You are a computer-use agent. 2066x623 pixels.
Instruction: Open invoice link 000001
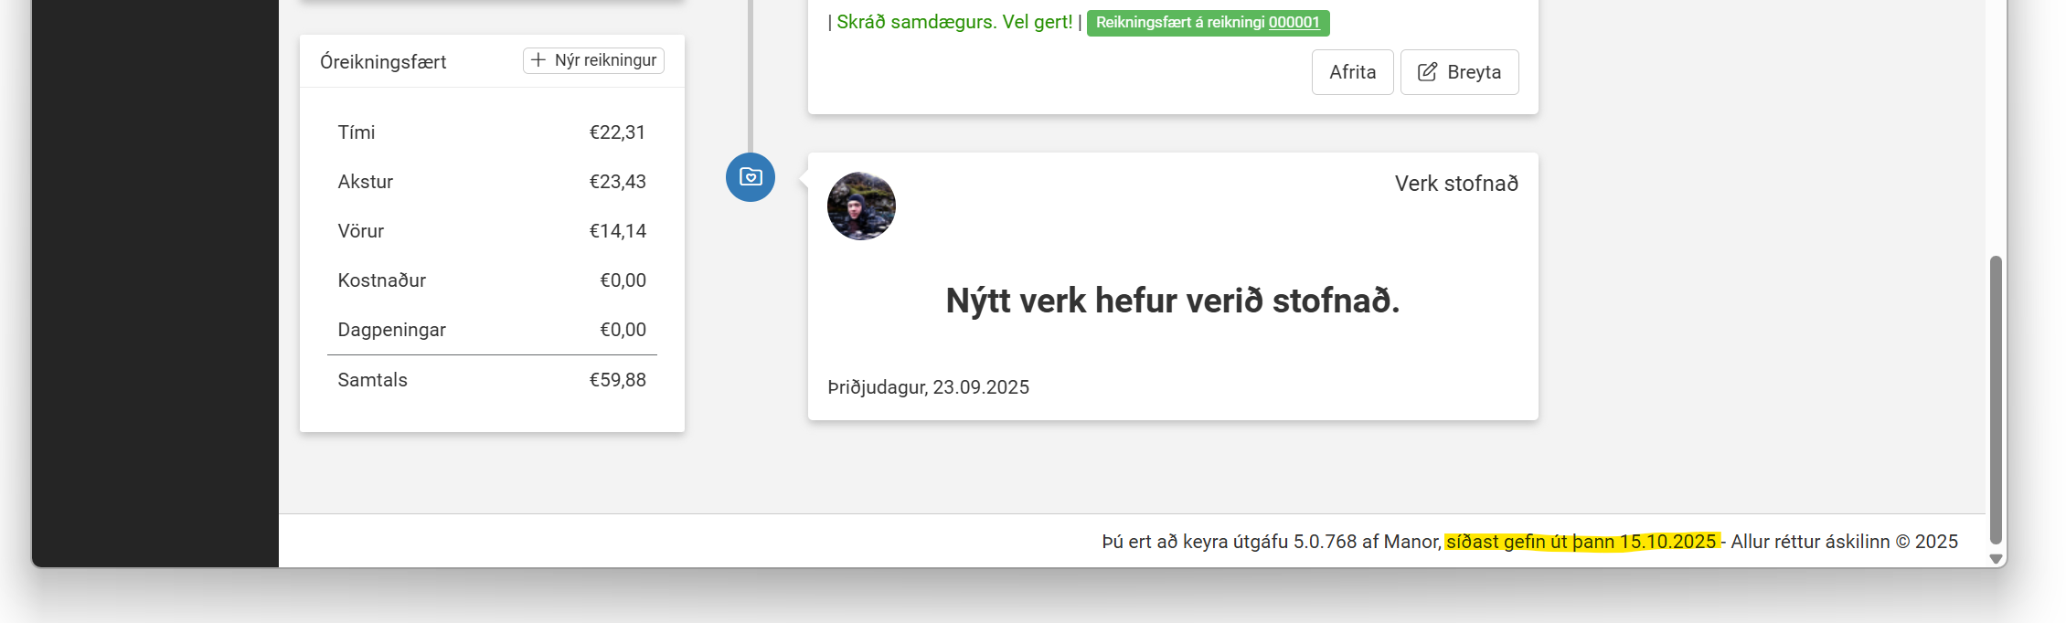1294,22
